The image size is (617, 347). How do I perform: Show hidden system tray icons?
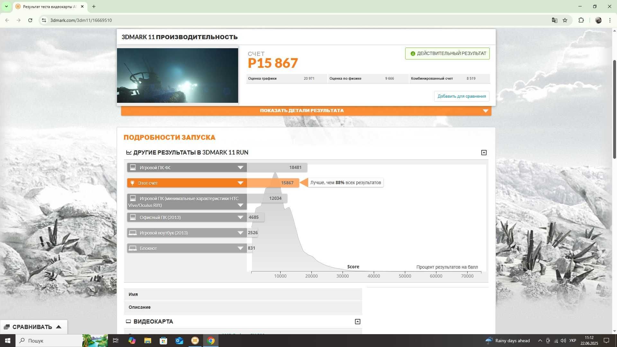tap(540, 341)
